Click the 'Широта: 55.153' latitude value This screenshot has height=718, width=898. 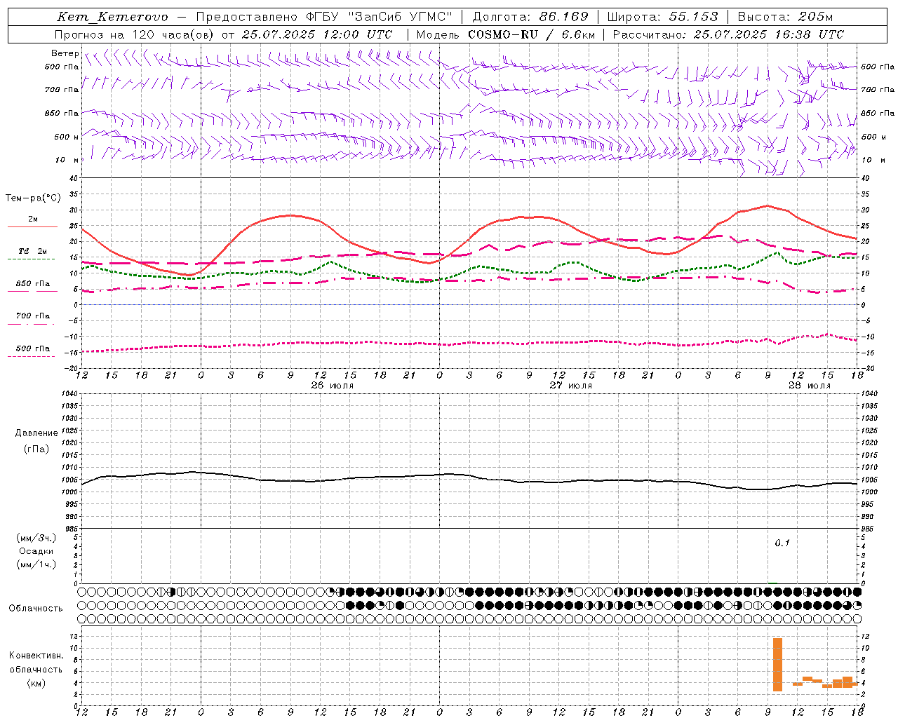(663, 17)
